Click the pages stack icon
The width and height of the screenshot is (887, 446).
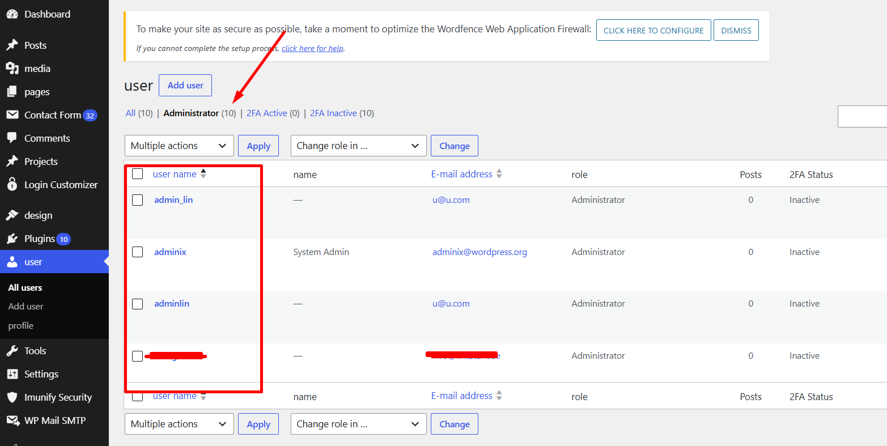12,92
